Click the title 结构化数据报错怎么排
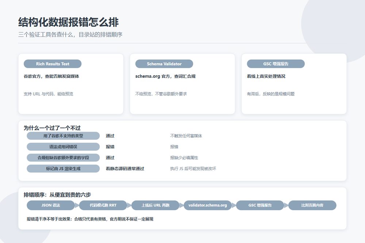365x243 pixels. pos(69,22)
